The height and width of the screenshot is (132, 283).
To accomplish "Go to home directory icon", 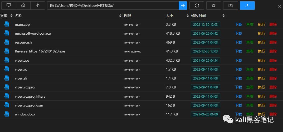I will click(23, 6).
